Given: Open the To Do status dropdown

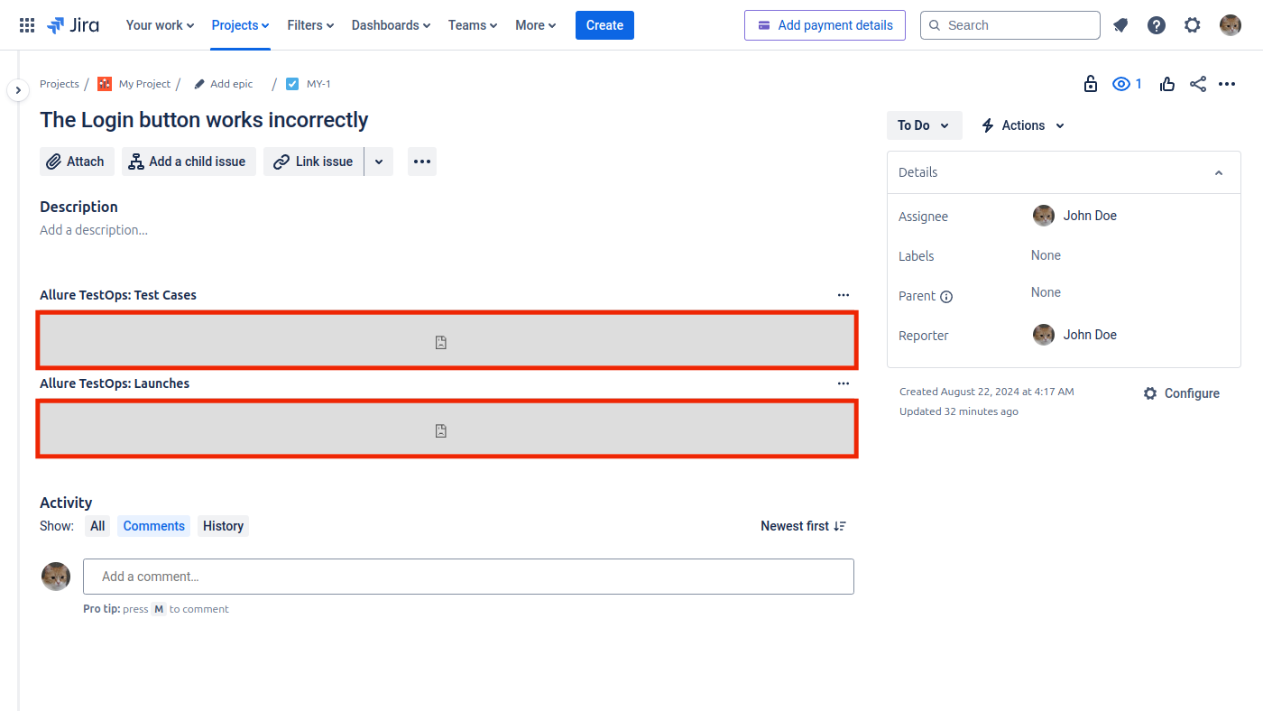Looking at the screenshot, I should coord(924,125).
